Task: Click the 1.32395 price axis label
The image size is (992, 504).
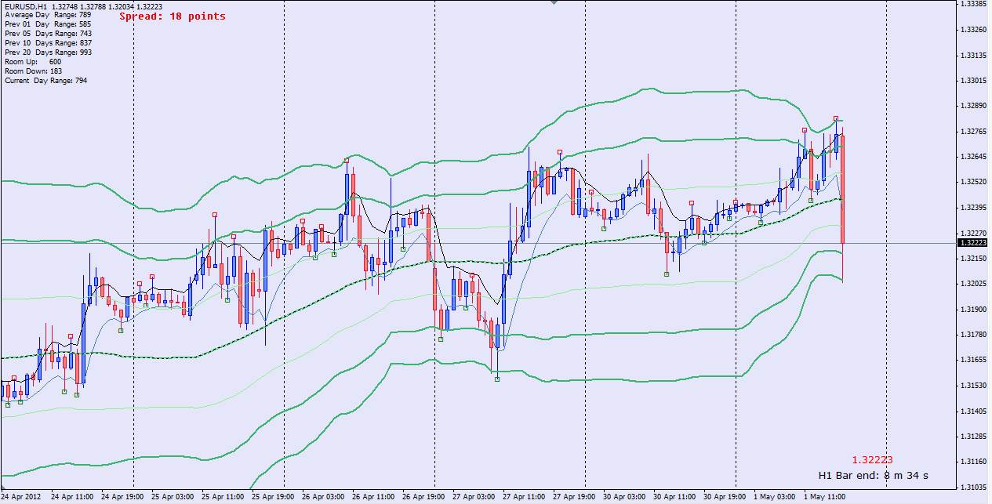Action: pos(973,208)
